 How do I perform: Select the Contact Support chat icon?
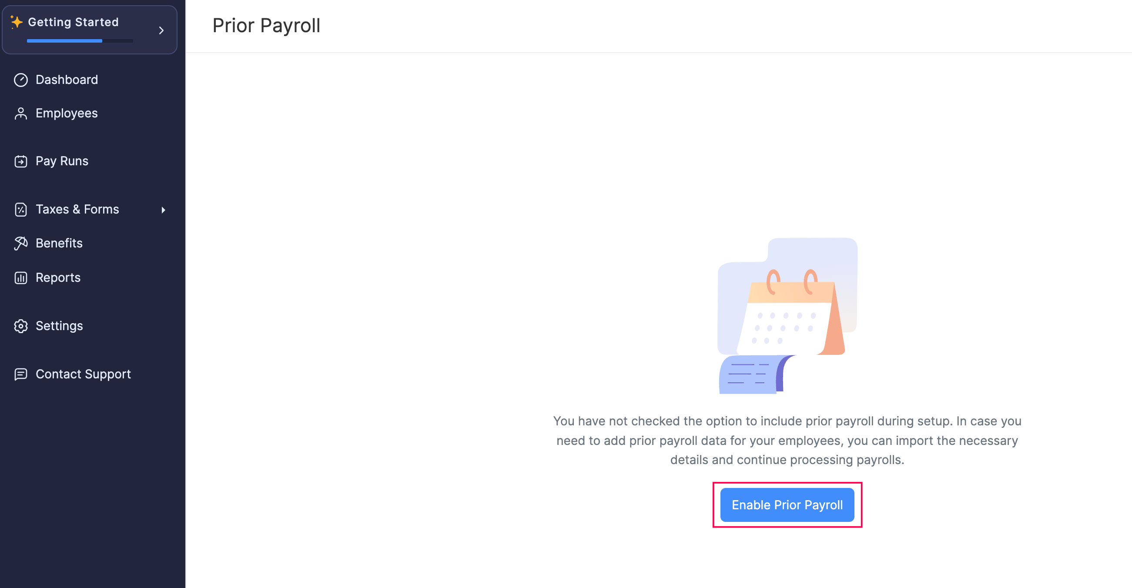click(20, 374)
